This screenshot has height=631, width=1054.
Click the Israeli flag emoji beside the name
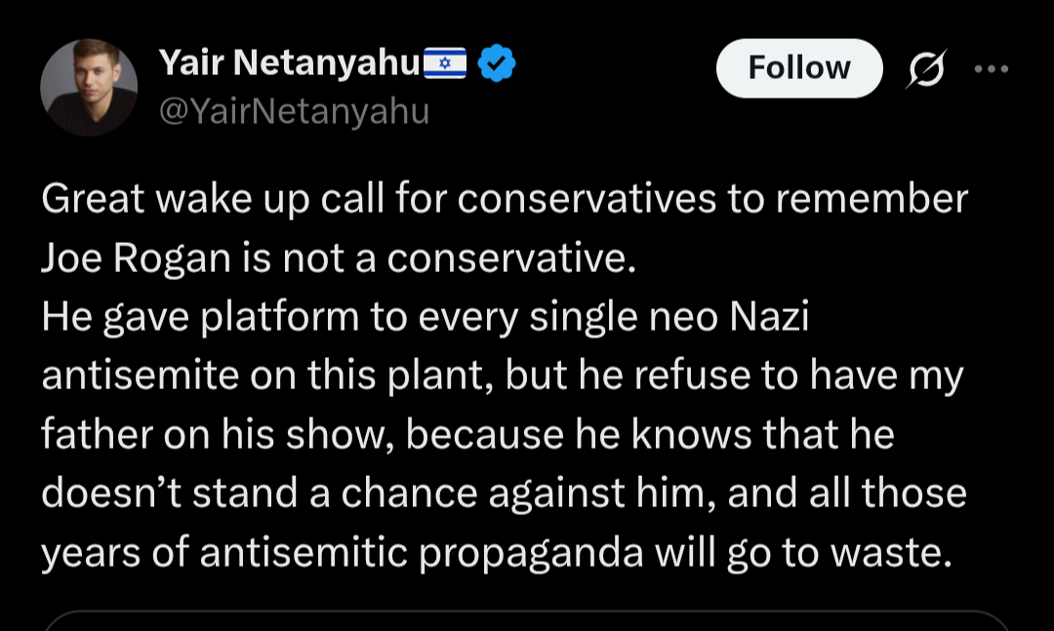[x=444, y=63]
